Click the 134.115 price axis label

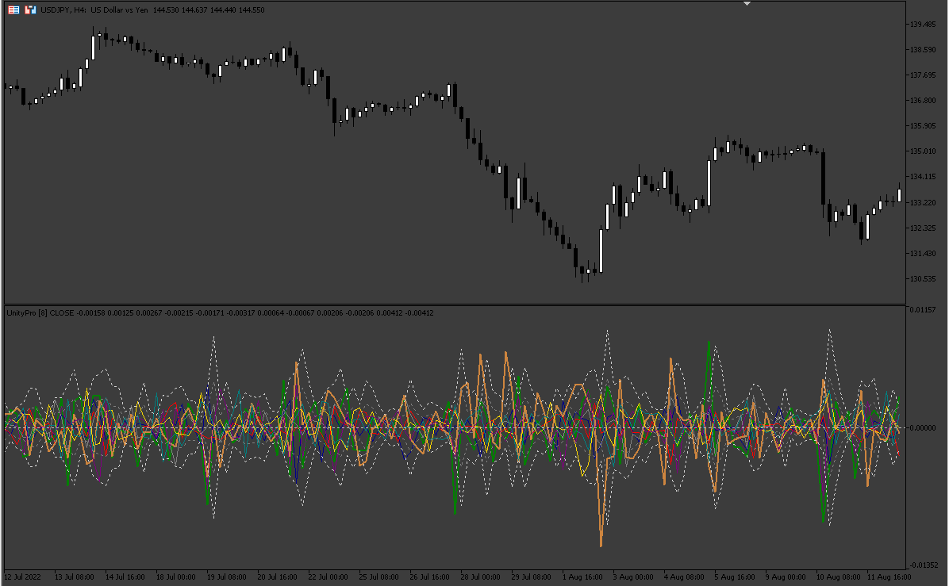coord(923,177)
